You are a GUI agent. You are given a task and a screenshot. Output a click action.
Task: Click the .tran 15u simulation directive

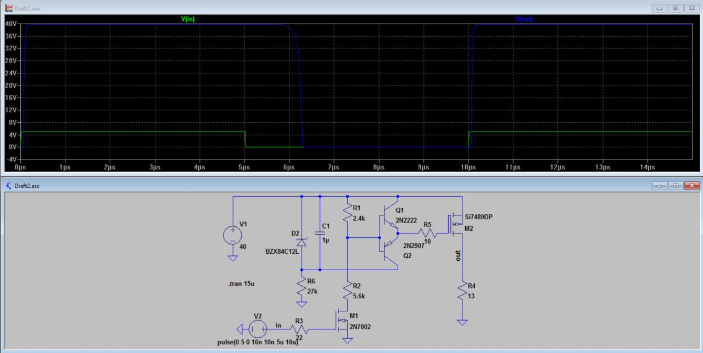[241, 284]
